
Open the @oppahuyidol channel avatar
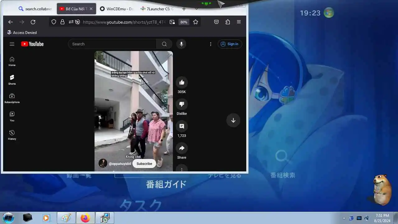point(103,163)
